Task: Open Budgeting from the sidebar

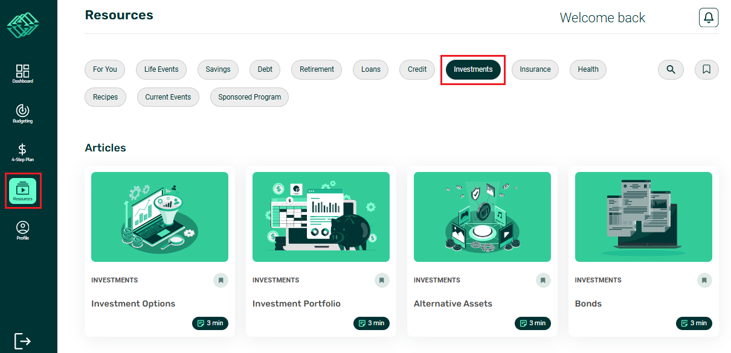Action: [22, 113]
